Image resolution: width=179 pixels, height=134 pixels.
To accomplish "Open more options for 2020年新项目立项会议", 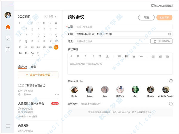I will coord(57,95).
